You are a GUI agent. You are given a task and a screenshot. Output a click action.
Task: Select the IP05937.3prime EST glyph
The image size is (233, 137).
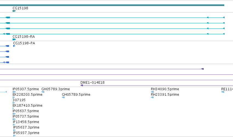[x=15, y=136]
